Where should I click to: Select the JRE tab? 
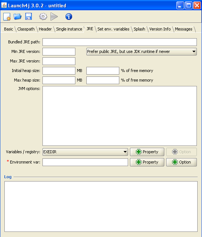[x=90, y=29]
